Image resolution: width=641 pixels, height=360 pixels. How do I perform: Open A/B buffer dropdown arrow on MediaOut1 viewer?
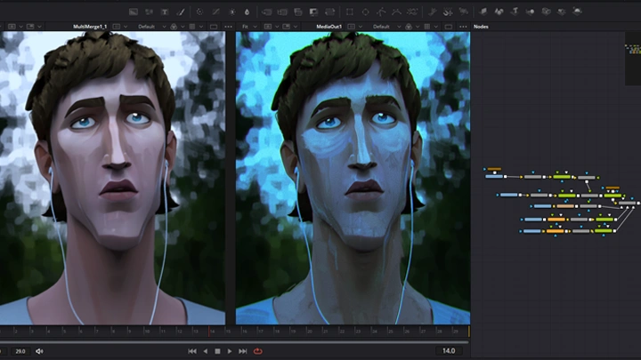277,27
